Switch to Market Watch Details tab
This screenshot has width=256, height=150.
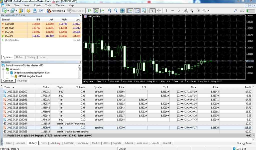pyautogui.click(x=20, y=57)
